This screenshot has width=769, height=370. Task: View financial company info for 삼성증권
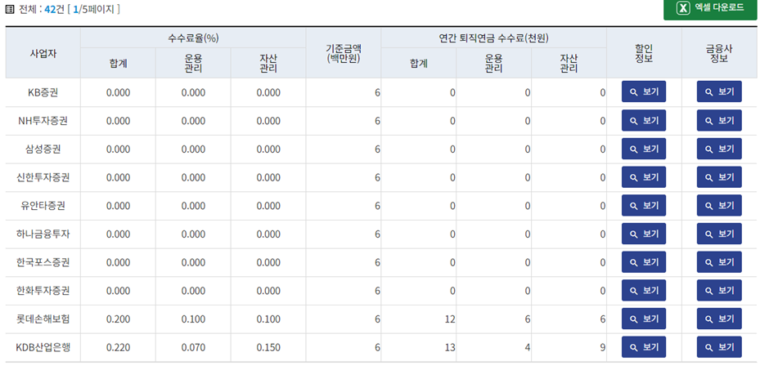pyautogui.click(x=719, y=149)
